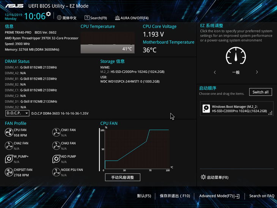
Task: Click 保存并退出 (F10)
Action: 175,196
